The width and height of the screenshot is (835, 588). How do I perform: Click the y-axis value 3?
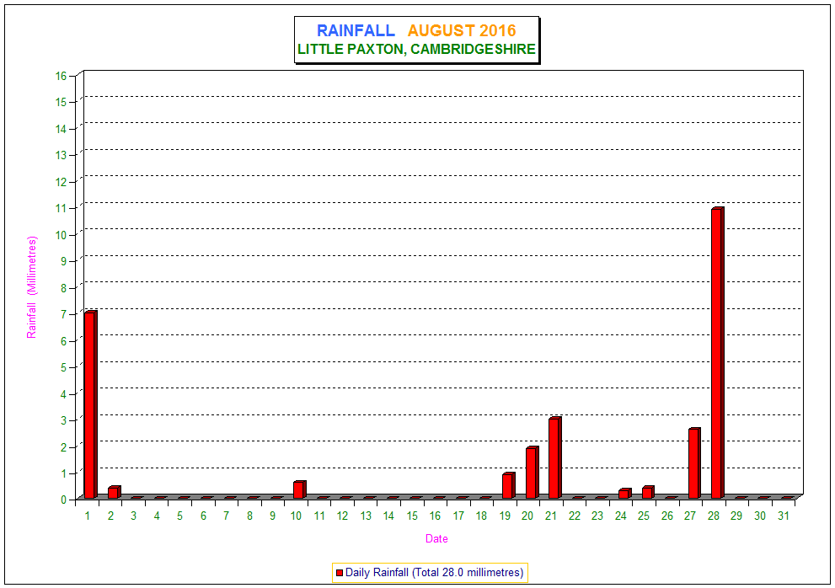click(63, 420)
